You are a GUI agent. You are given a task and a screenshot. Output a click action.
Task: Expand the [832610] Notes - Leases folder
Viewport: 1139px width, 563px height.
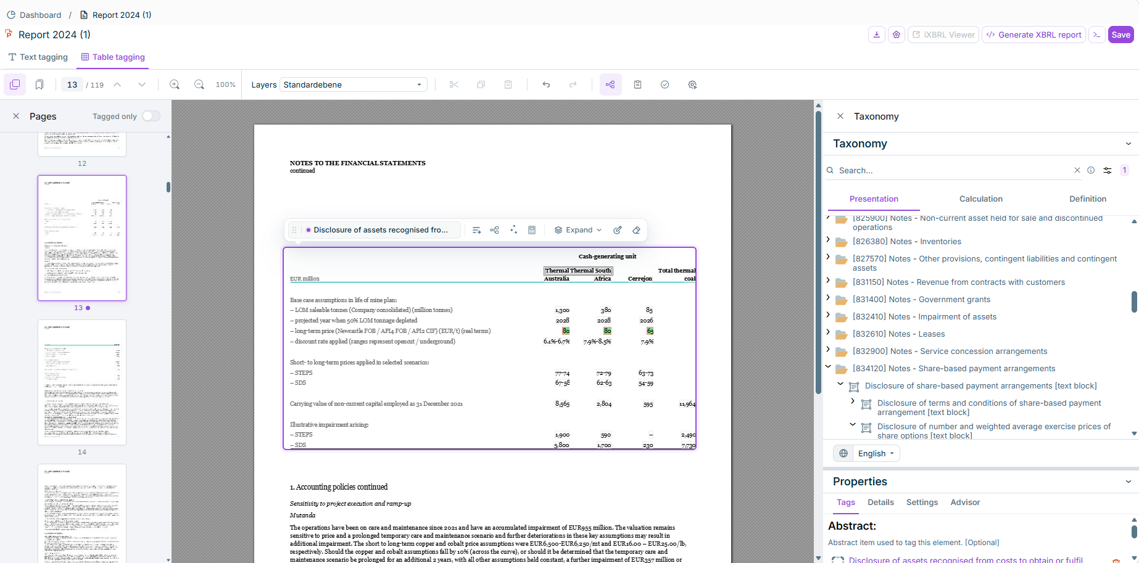click(828, 332)
